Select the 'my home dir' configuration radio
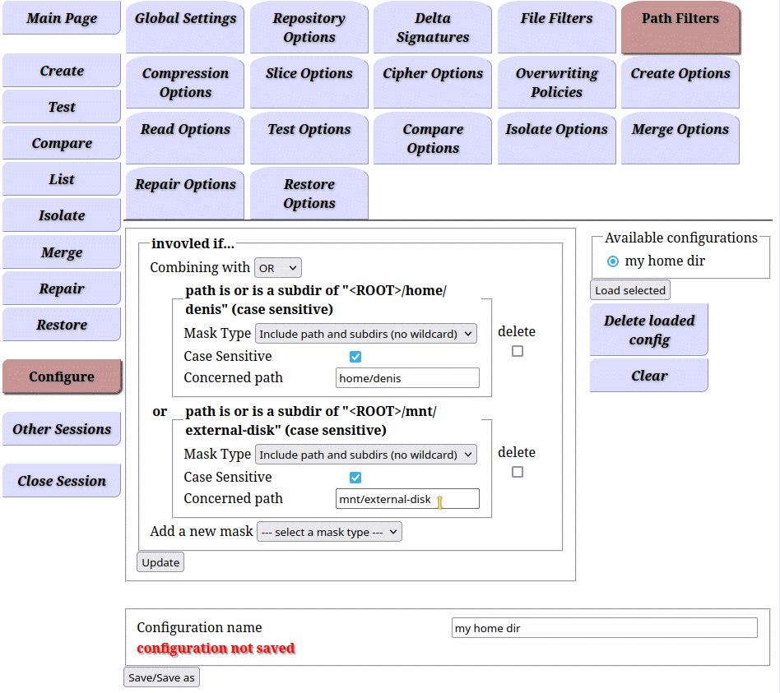Screen dimensions: 780x693 click(613, 261)
